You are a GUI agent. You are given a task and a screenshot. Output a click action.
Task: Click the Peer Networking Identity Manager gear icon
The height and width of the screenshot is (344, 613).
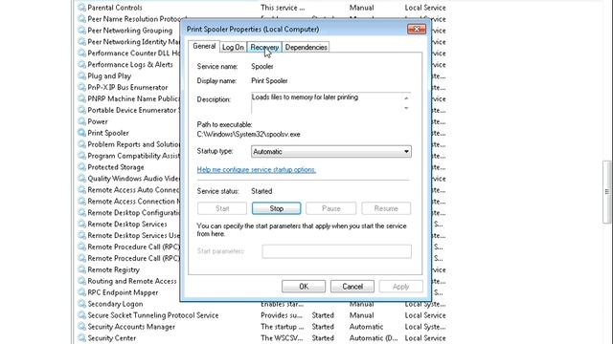click(x=81, y=41)
